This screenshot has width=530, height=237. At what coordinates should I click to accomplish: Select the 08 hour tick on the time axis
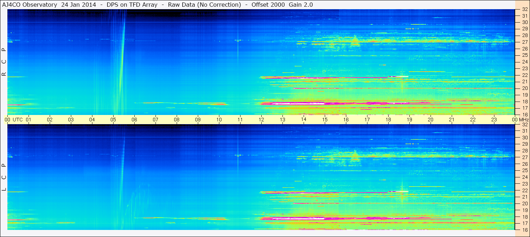click(x=177, y=120)
